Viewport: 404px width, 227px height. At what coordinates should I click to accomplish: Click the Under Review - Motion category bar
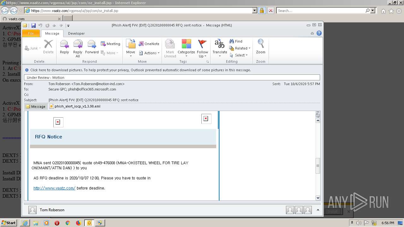172,78
